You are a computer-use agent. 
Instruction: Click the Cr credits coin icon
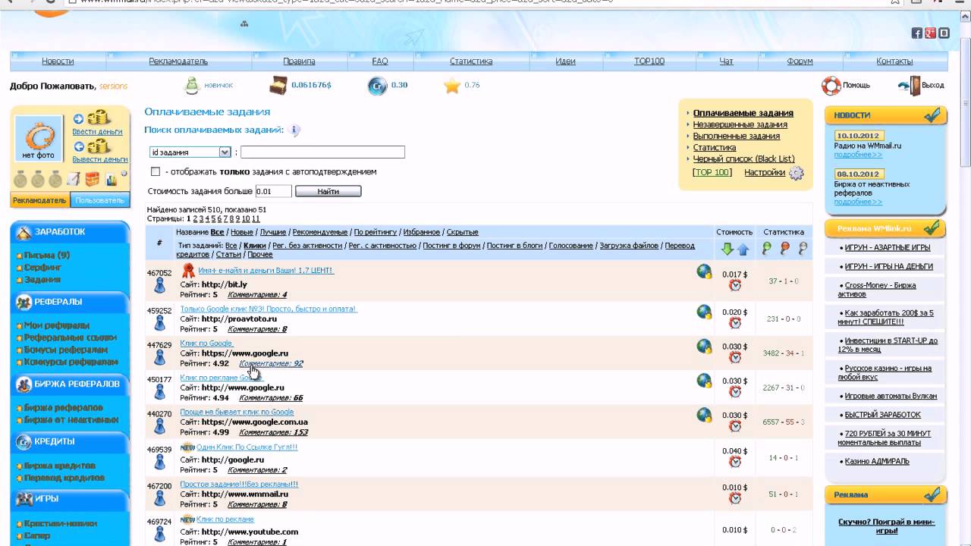(377, 86)
